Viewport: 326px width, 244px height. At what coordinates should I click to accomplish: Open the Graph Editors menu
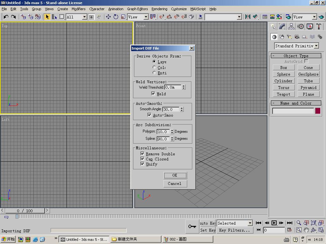pyautogui.click(x=138, y=9)
